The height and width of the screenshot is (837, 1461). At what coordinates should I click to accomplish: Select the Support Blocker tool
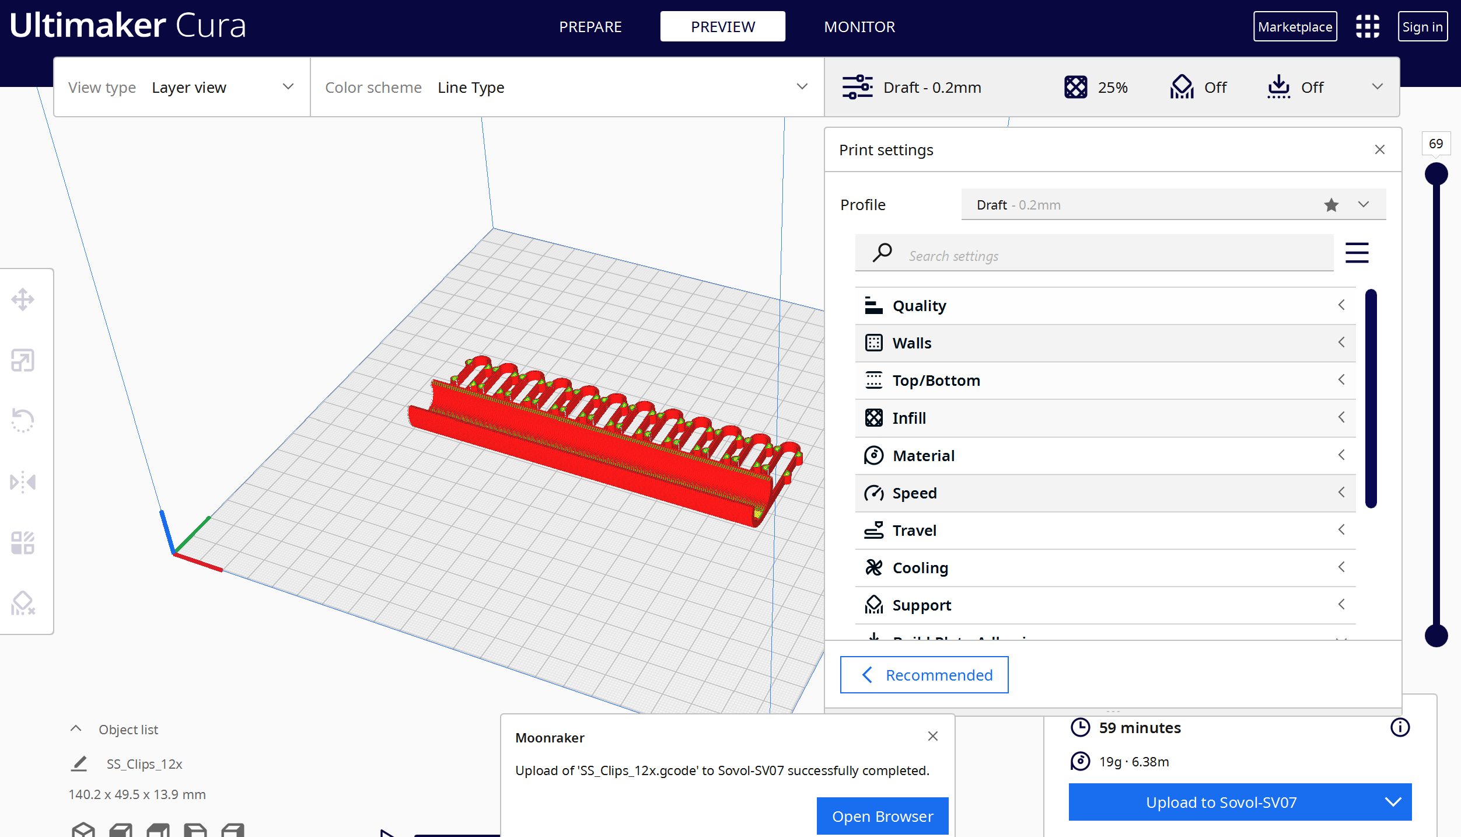point(23,604)
